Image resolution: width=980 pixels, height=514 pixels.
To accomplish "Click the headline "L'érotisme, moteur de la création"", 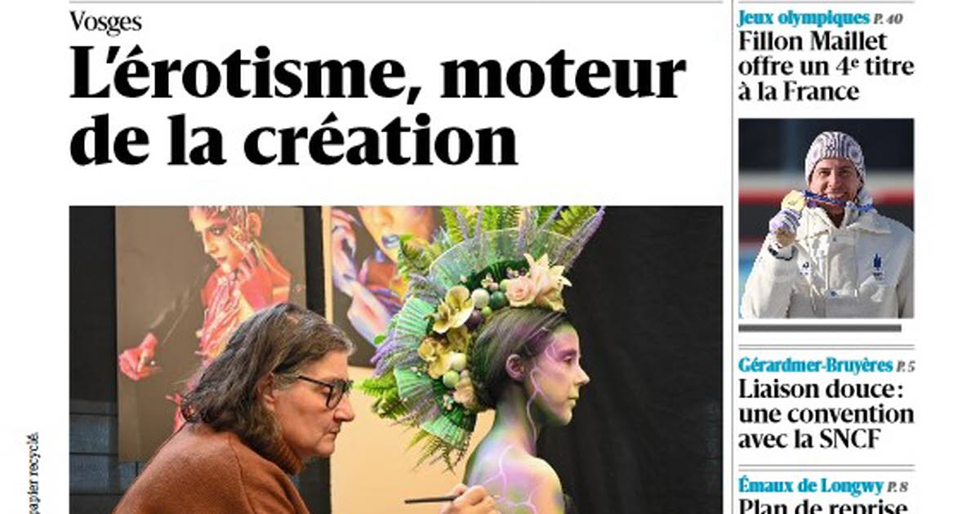I will point(377,106).
